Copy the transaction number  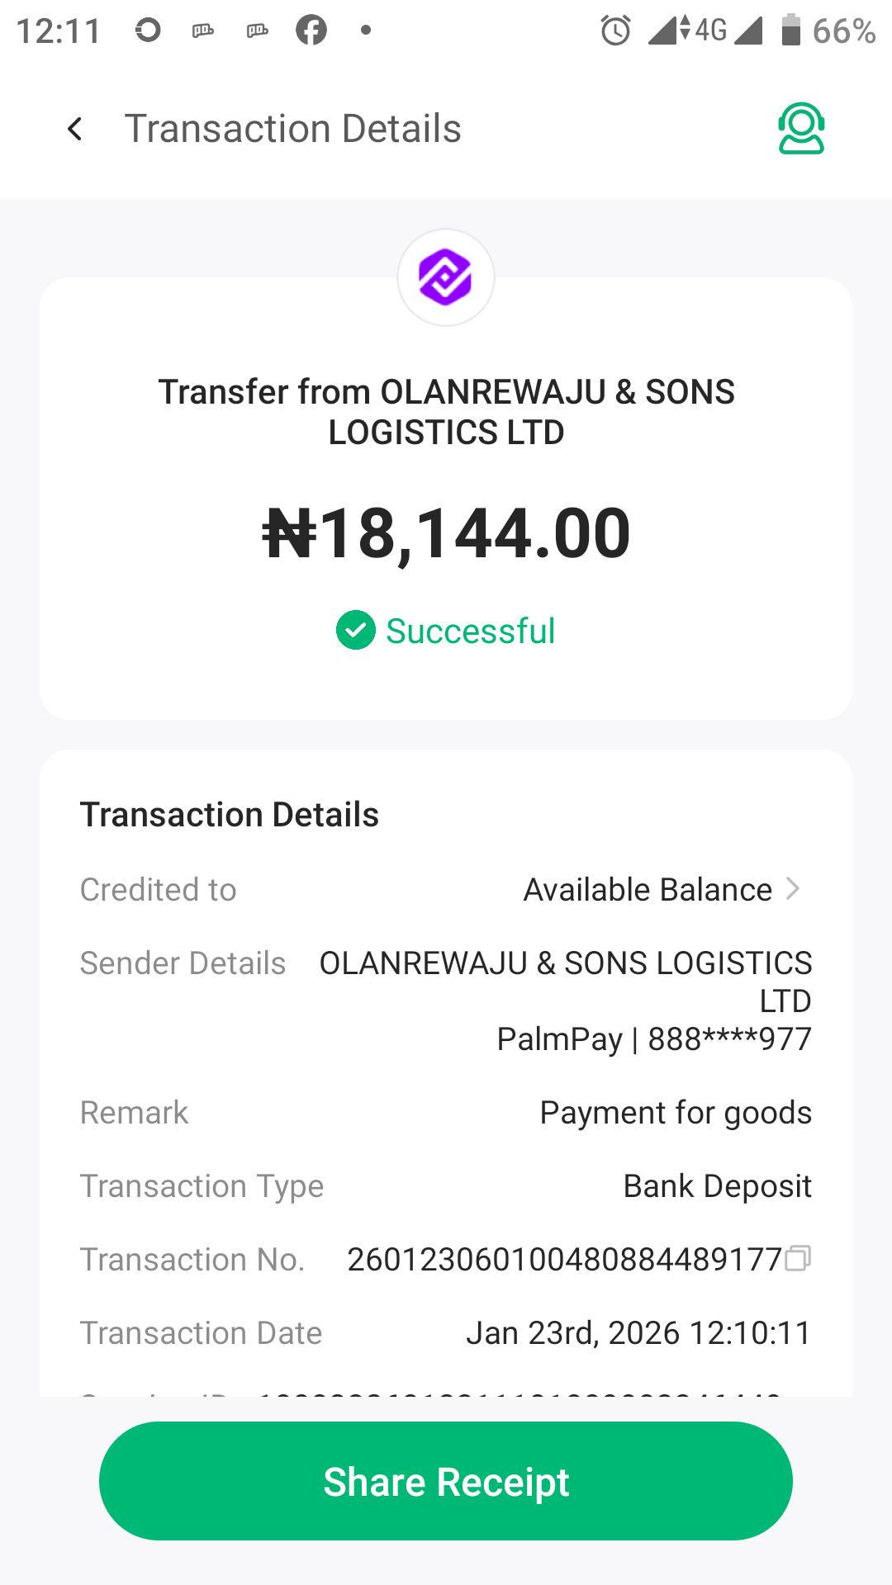(x=798, y=1259)
